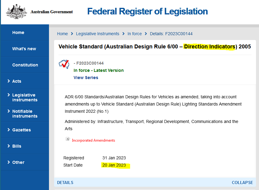Click the ADR 6/00 Standards description paragraph
259x190 pixels.
[x=153, y=104]
